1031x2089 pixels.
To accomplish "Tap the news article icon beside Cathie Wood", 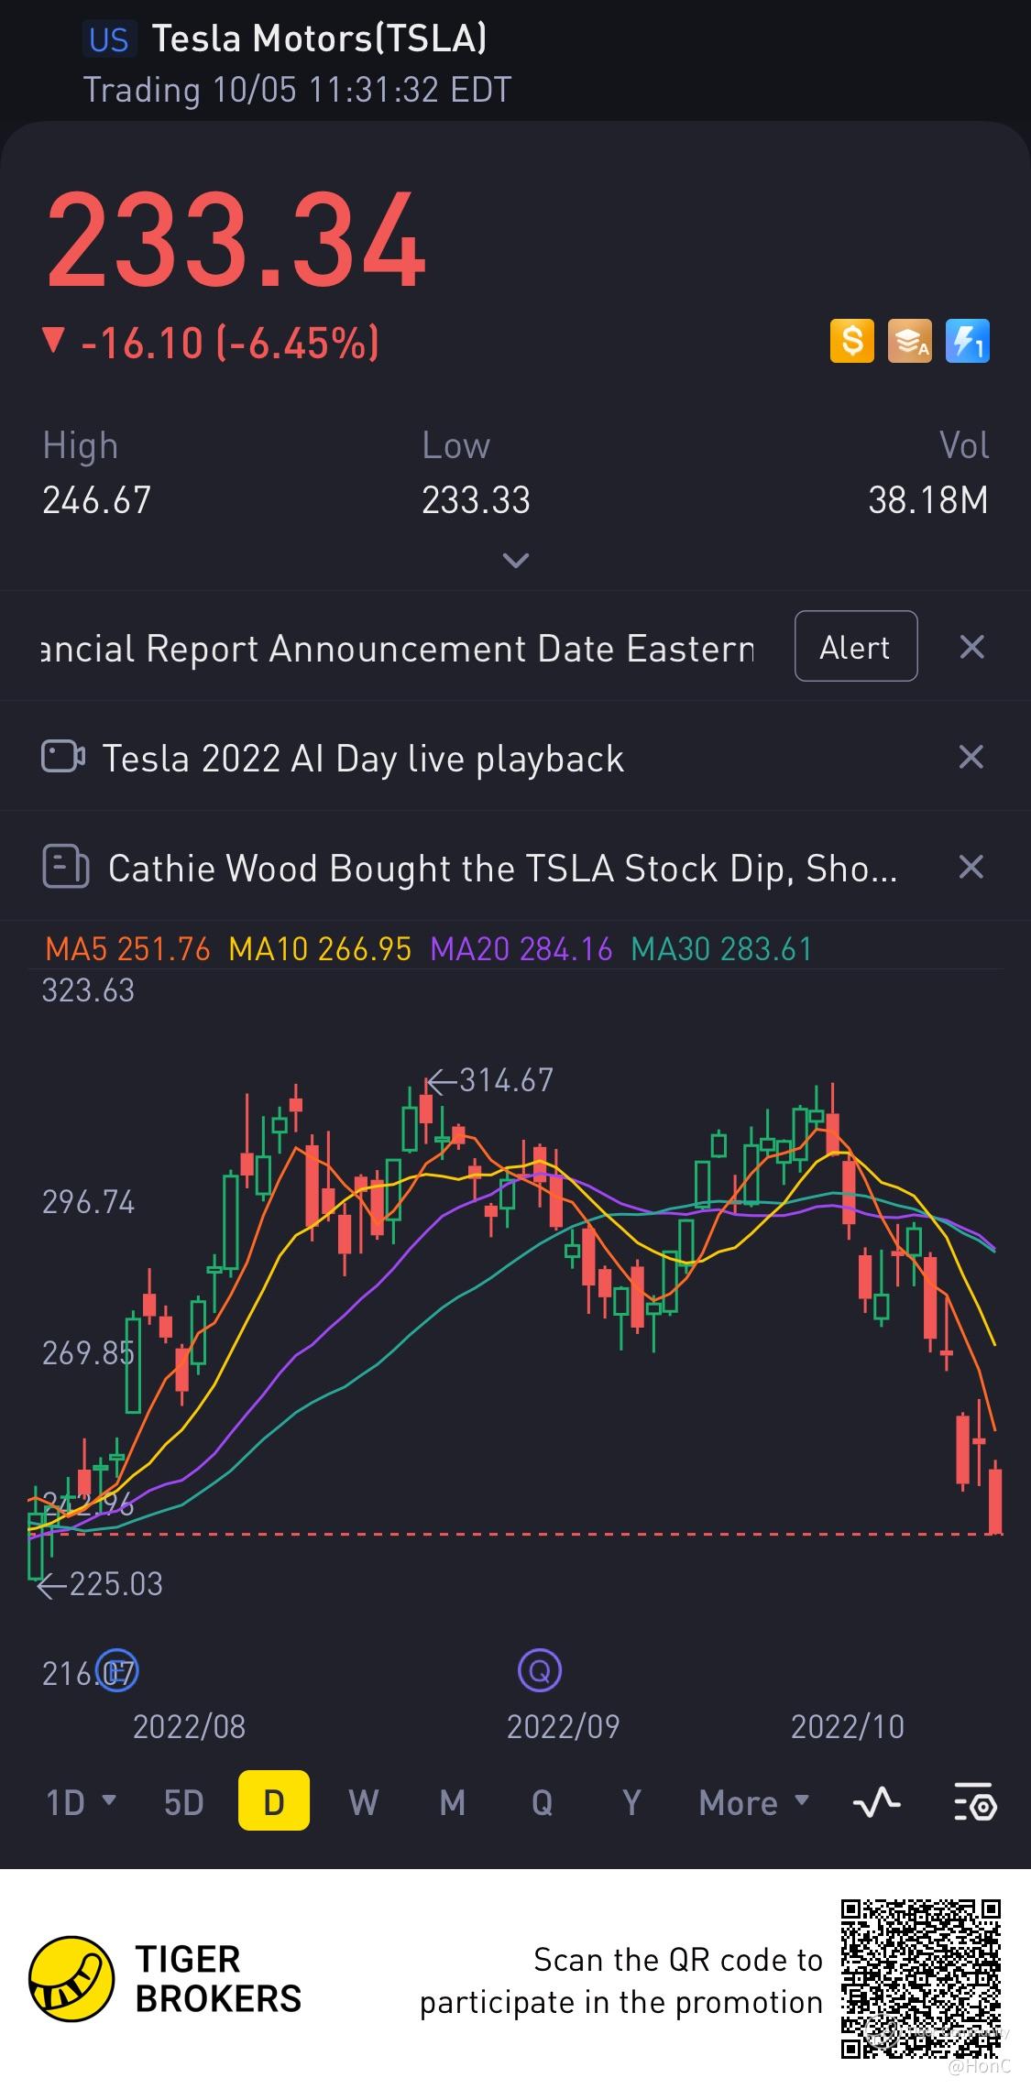I will [x=65, y=867].
